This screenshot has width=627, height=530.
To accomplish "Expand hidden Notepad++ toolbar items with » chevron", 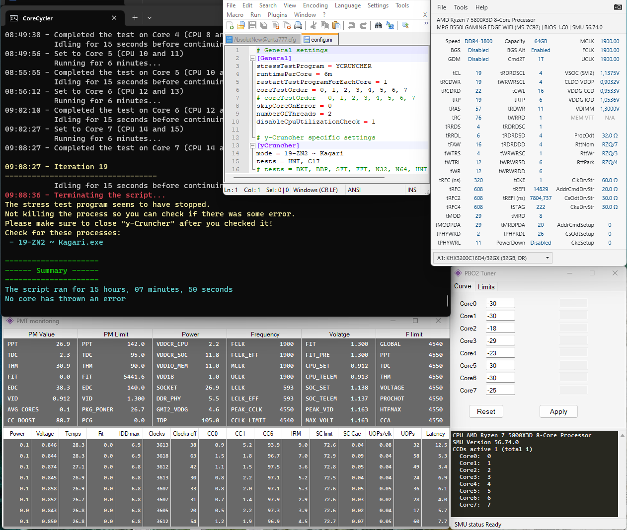I will pyautogui.click(x=426, y=24).
